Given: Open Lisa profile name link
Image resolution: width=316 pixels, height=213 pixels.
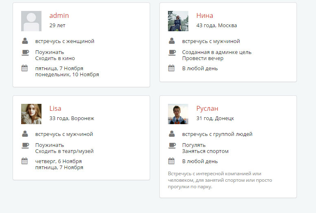Looking at the screenshot, I should pyautogui.click(x=55, y=108).
